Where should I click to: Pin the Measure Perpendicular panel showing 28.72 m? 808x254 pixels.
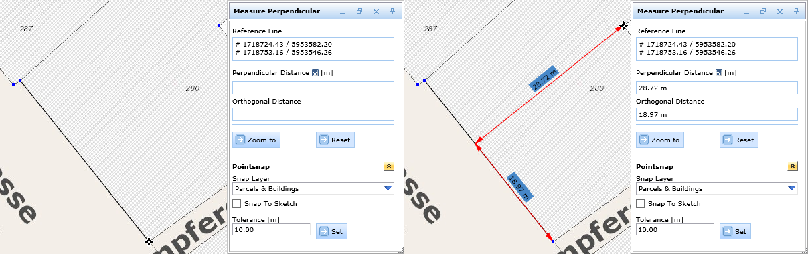click(797, 11)
